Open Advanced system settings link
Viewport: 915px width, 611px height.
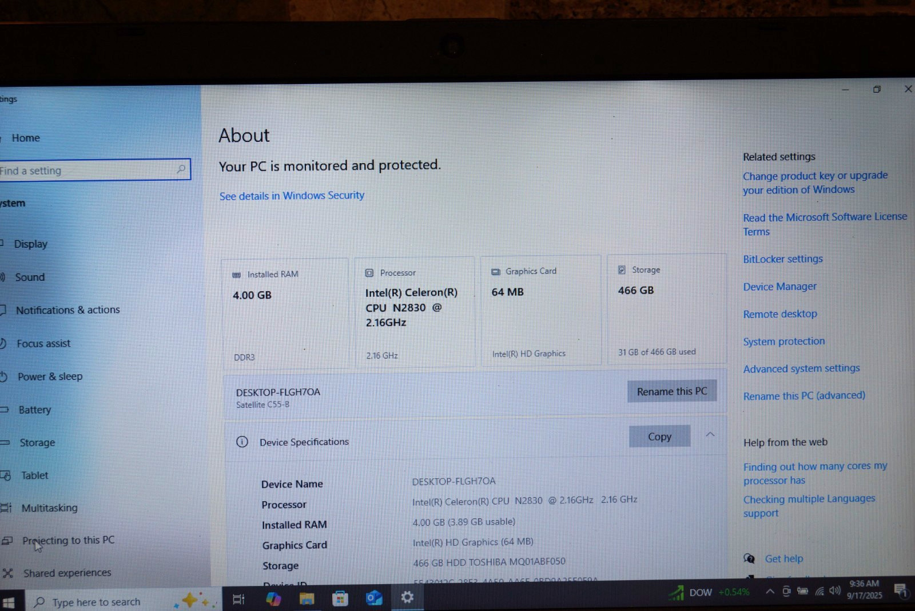pyautogui.click(x=801, y=368)
